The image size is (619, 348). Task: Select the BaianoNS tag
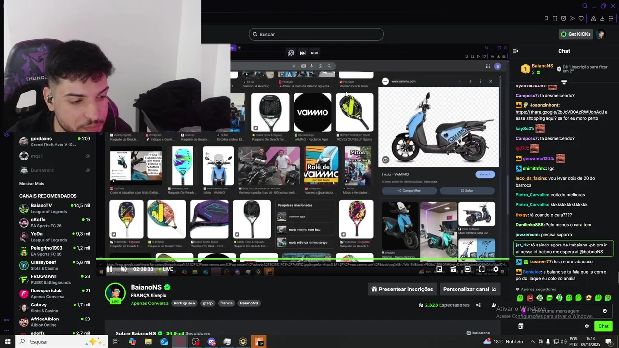249,303
